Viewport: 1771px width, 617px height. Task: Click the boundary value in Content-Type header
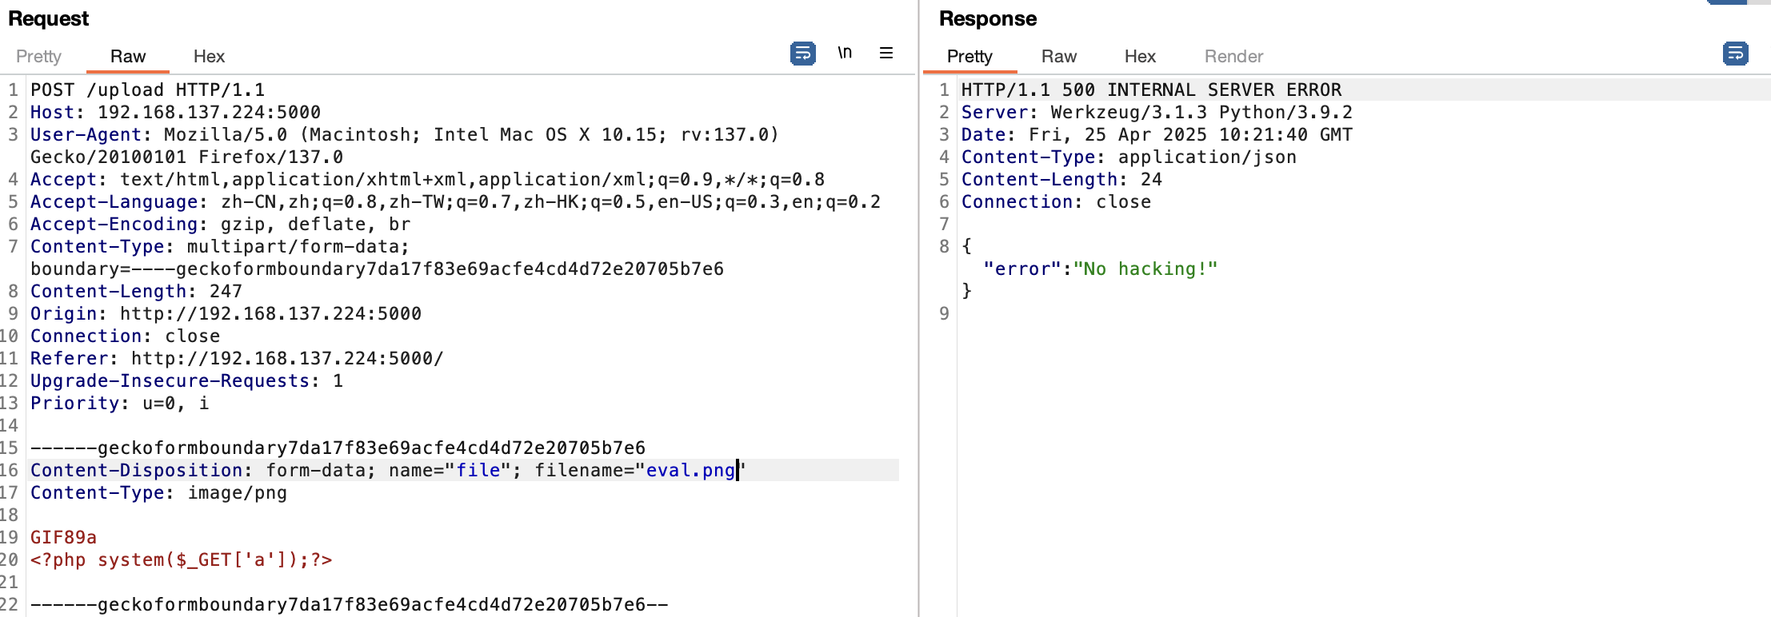427,269
